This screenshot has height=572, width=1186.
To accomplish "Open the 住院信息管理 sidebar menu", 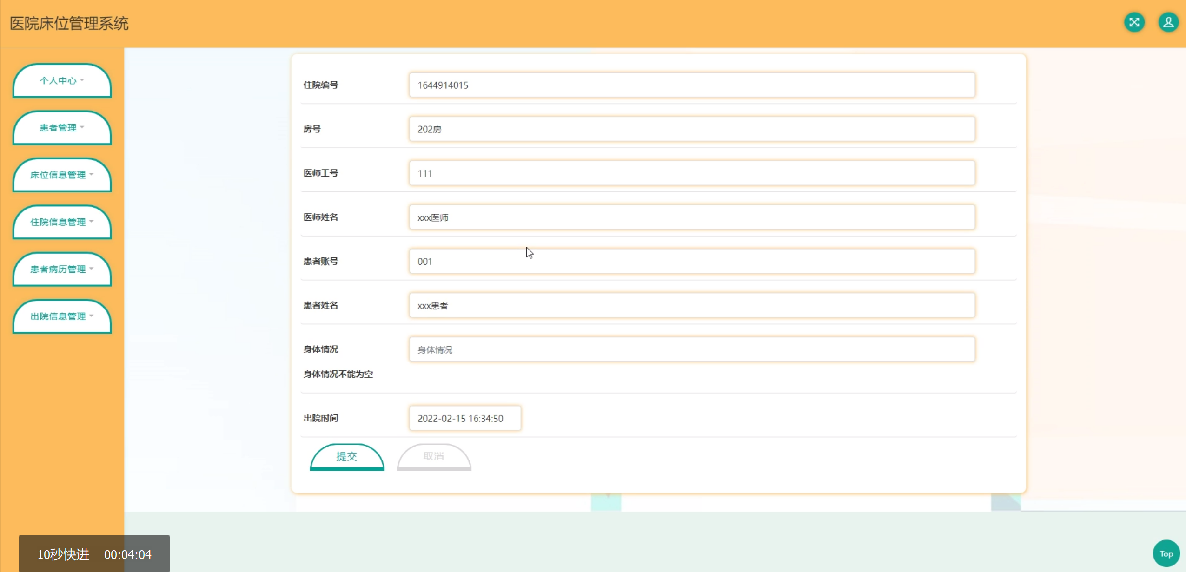I will (62, 222).
